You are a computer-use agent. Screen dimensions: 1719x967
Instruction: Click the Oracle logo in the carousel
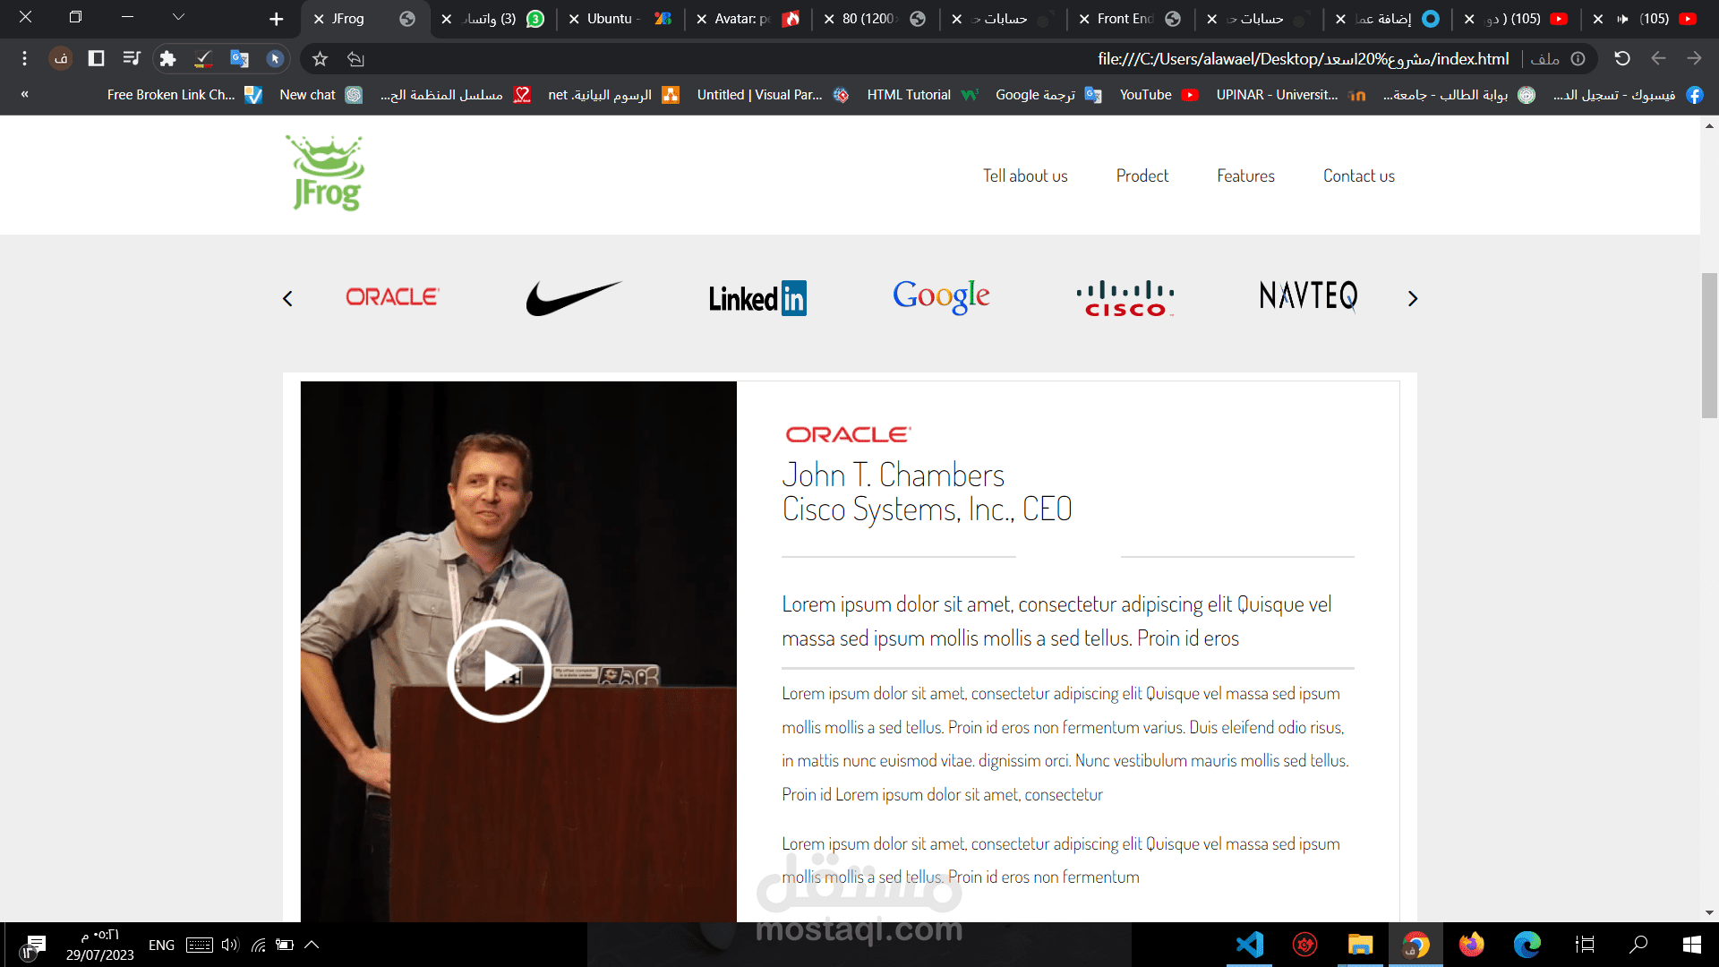click(392, 297)
